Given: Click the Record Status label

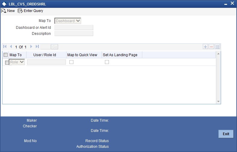Looking at the screenshot, I should coord(97,141).
